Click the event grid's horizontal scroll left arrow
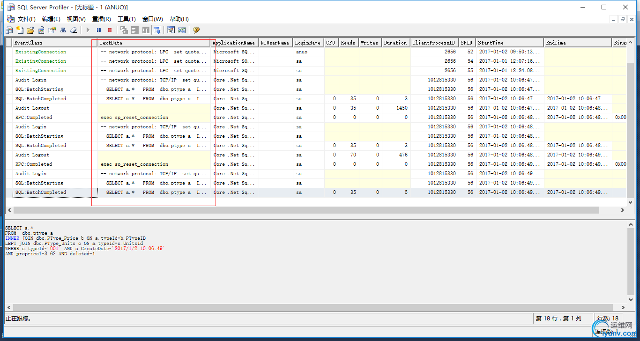This screenshot has height=341, width=640. pyautogui.click(x=9, y=210)
